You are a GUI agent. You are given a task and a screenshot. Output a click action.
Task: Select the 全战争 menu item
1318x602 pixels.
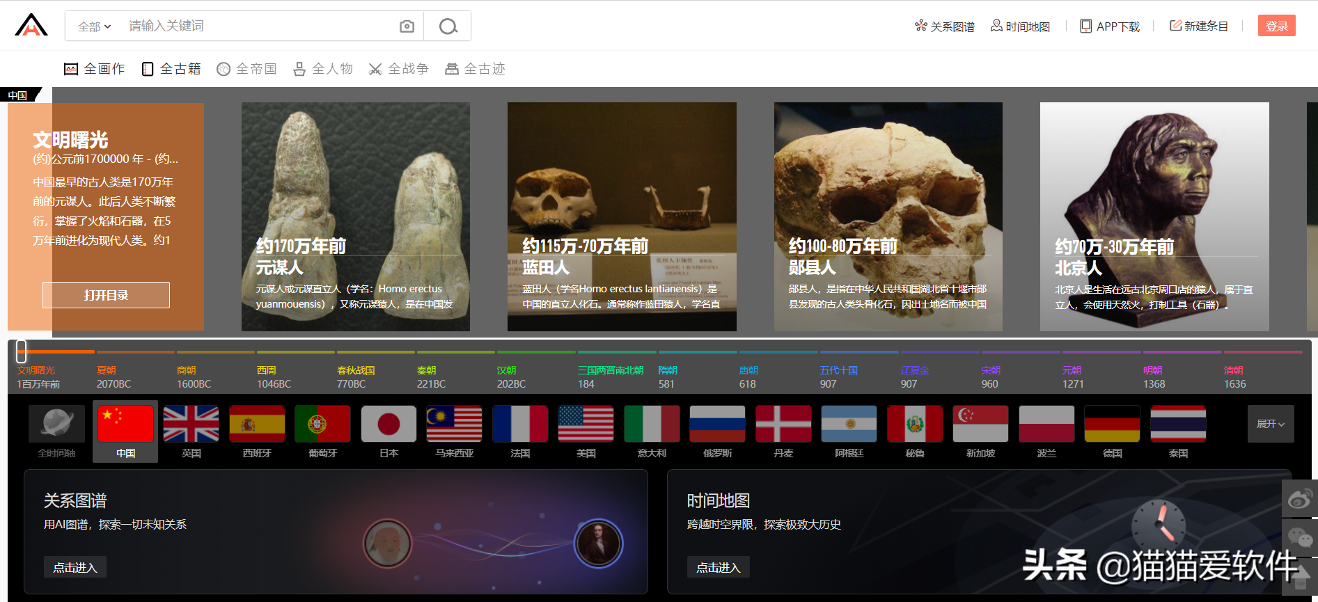click(398, 69)
